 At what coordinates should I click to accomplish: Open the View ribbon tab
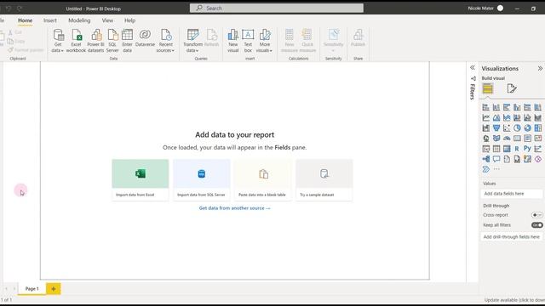(107, 20)
